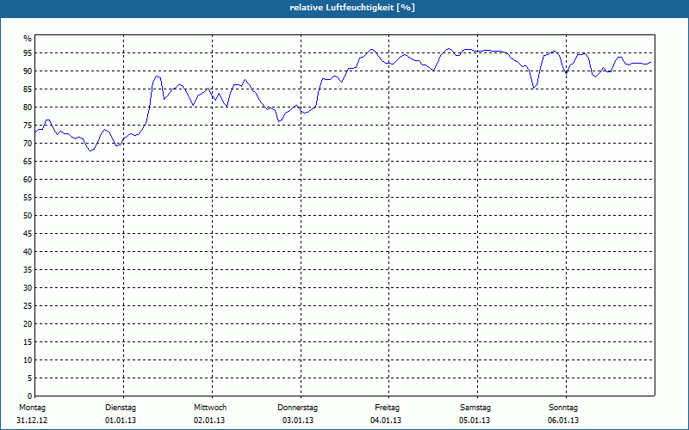Click the date 03.01.13
689x430 pixels.
coord(298,421)
